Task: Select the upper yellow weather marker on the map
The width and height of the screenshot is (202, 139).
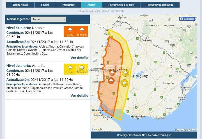Action: [x=125, y=73]
